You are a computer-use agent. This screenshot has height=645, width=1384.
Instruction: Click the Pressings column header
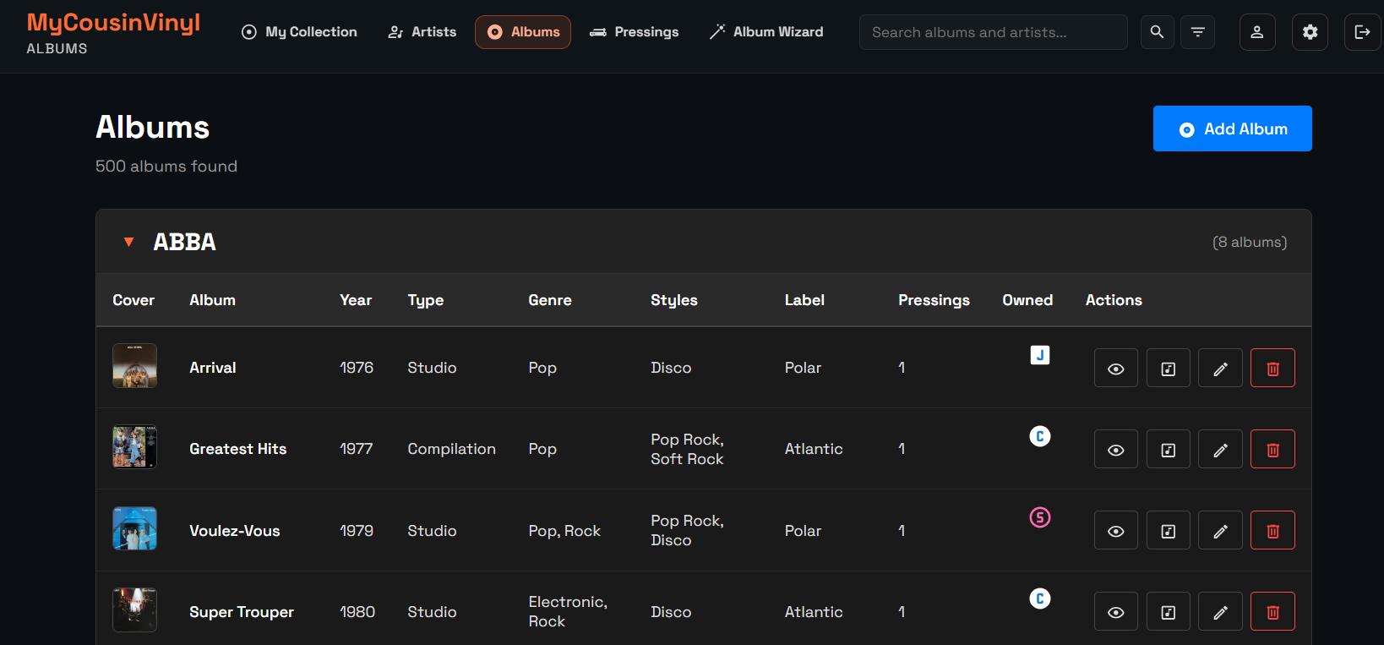tap(934, 300)
